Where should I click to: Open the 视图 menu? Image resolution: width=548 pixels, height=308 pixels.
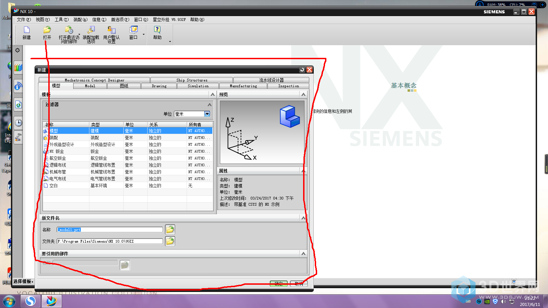click(x=42, y=20)
